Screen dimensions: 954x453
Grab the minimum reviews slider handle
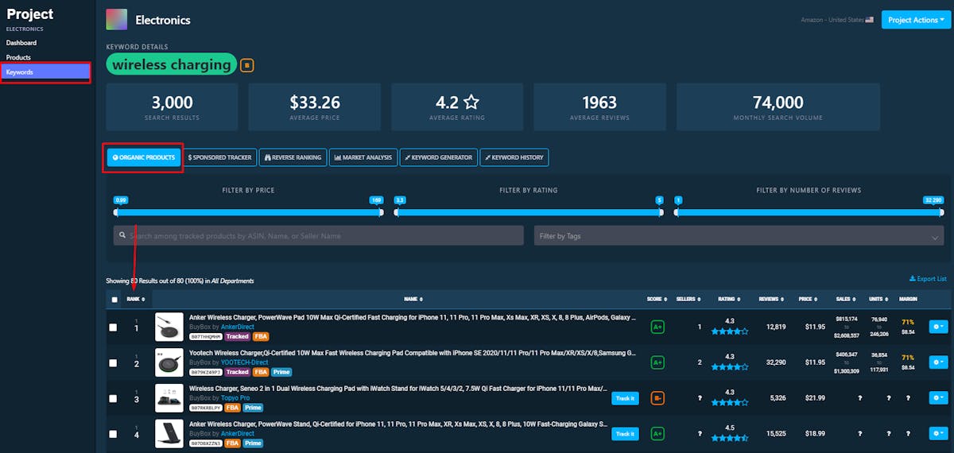[x=677, y=212]
